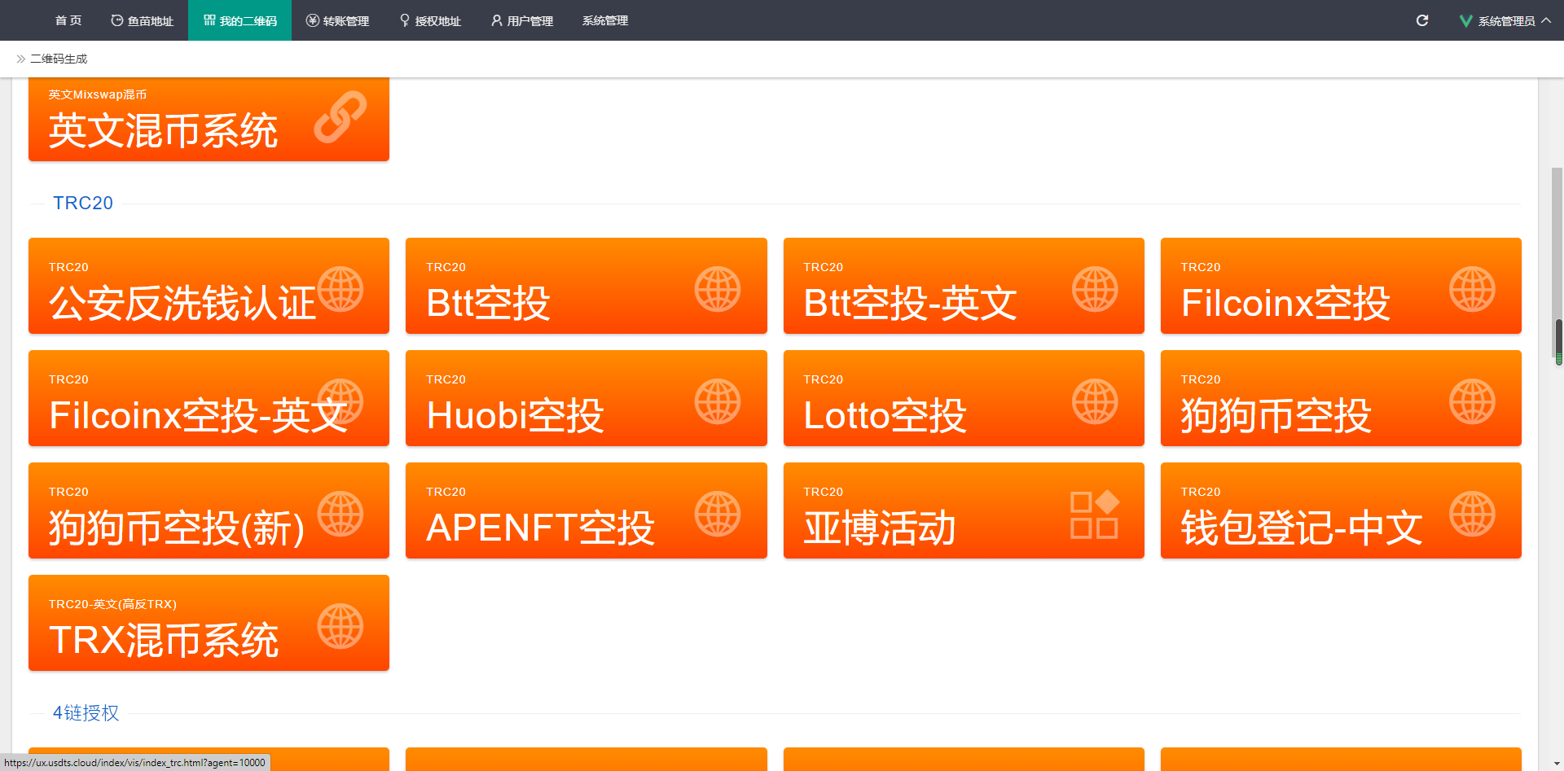Open the 狗狗币空投 card title
The height and width of the screenshot is (771, 1564).
tap(1276, 415)
